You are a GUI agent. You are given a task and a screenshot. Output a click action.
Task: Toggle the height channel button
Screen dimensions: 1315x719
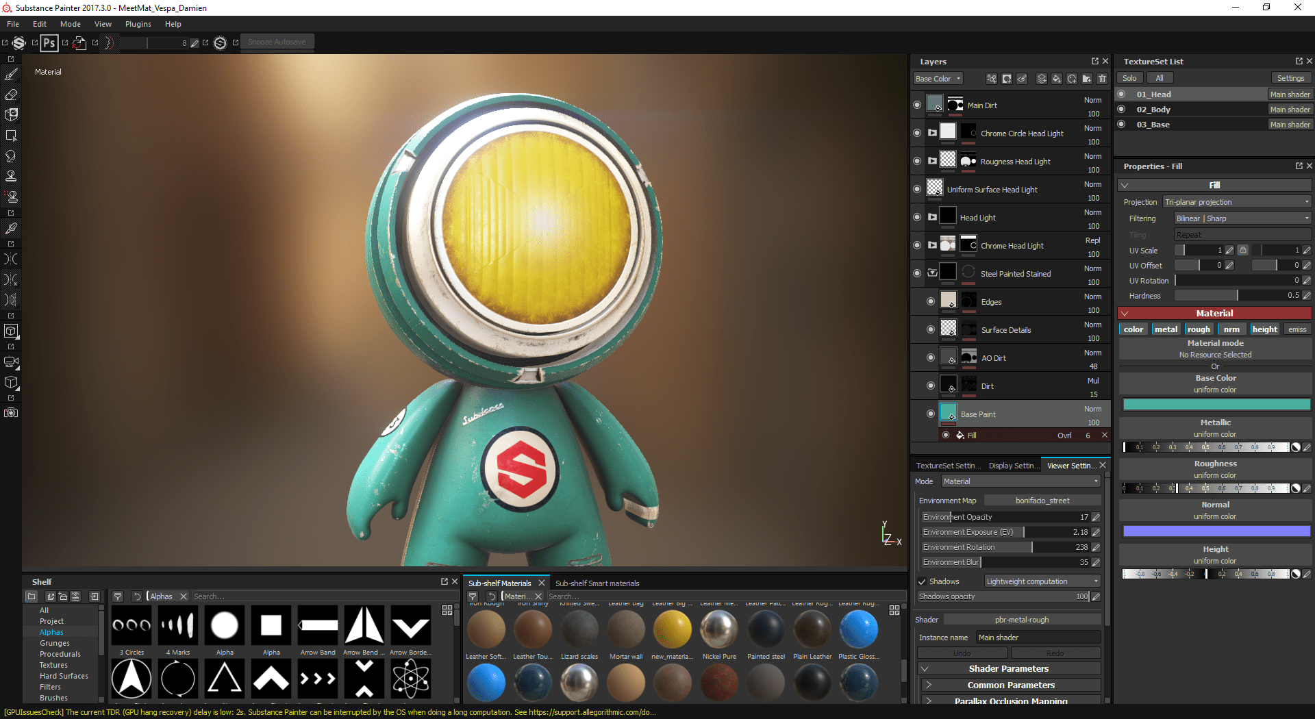coord(1264,329)
